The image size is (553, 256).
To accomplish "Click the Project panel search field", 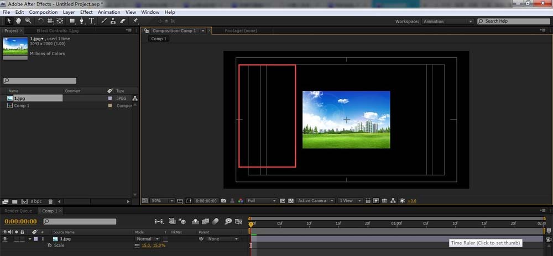I will (x=40, y=81).
